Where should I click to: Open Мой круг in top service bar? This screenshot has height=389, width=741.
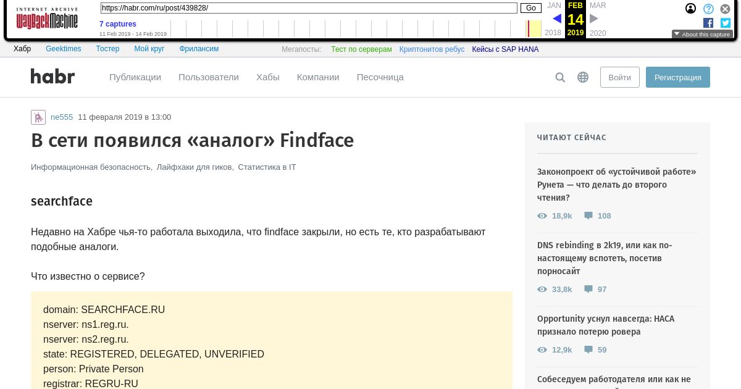pos(149,49)
